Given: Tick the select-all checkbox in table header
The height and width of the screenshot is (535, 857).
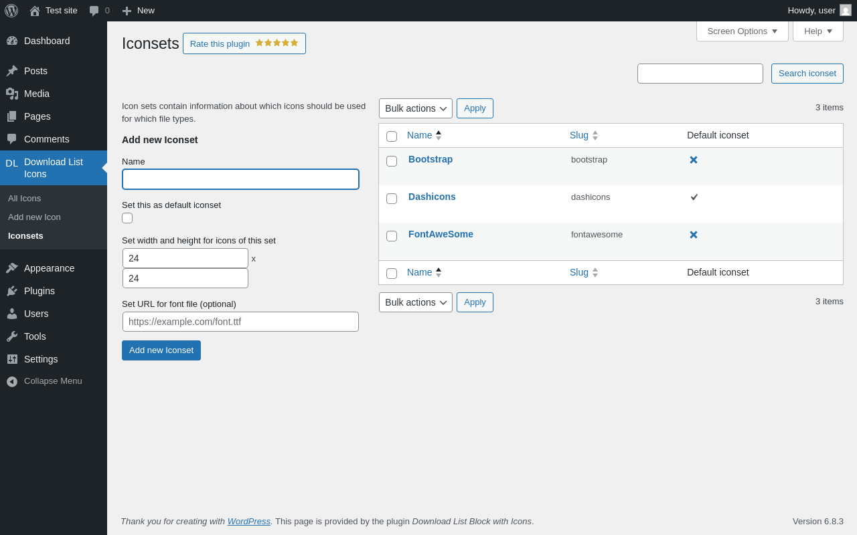Looking at the screenshot, I should coord(392,136).
